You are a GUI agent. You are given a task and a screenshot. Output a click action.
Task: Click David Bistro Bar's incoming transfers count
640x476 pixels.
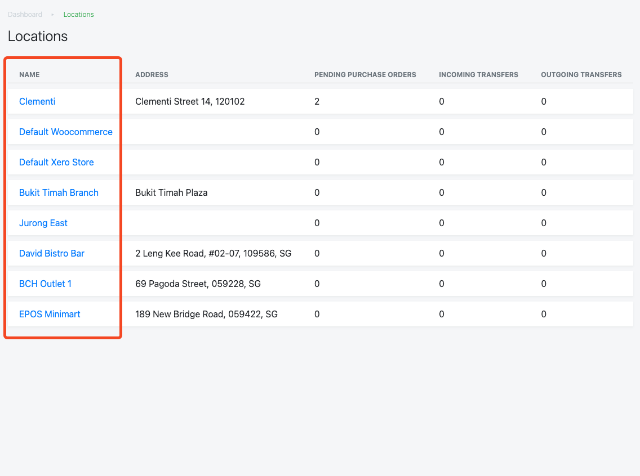click(x=442, y=254)
